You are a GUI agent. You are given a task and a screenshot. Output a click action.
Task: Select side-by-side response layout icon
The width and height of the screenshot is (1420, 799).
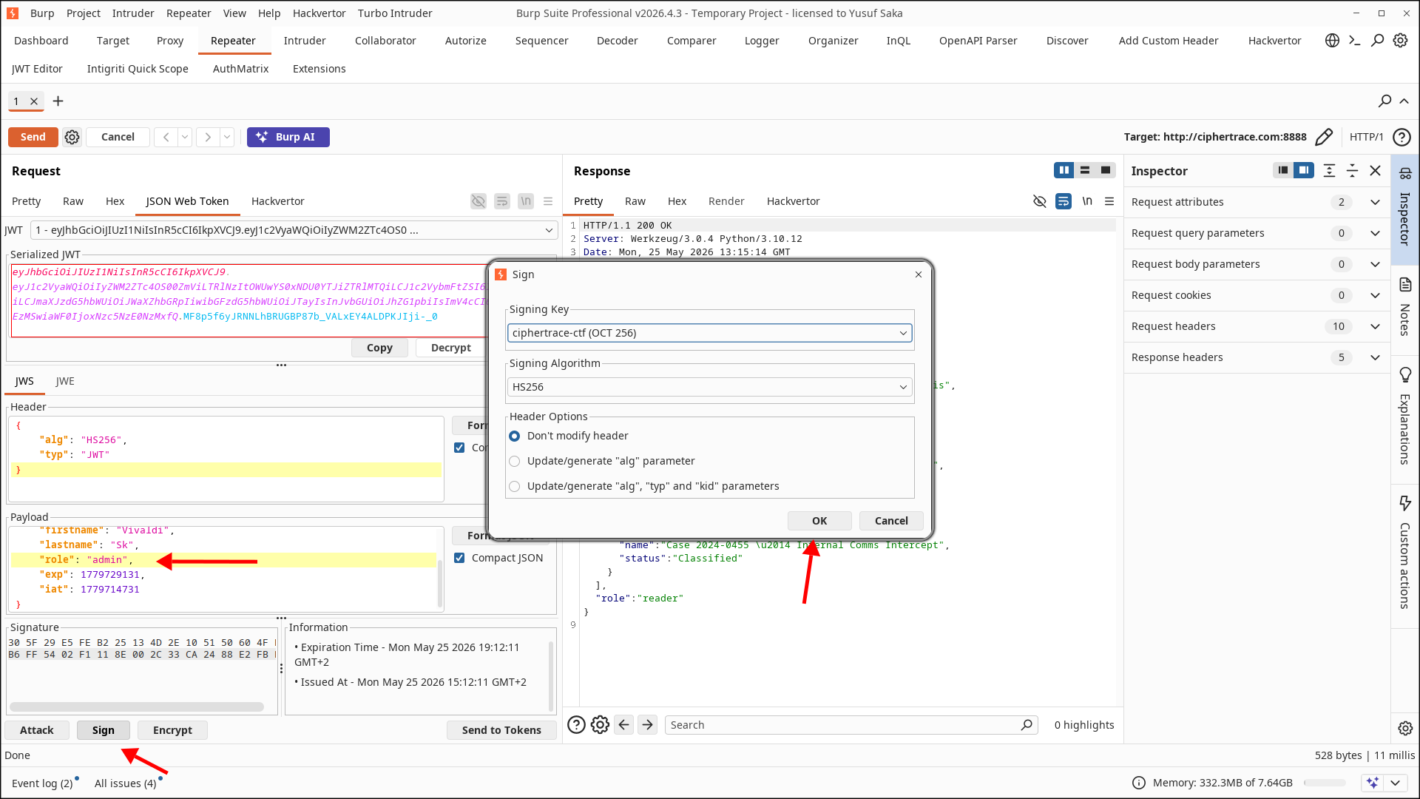tap(1064, 171)
